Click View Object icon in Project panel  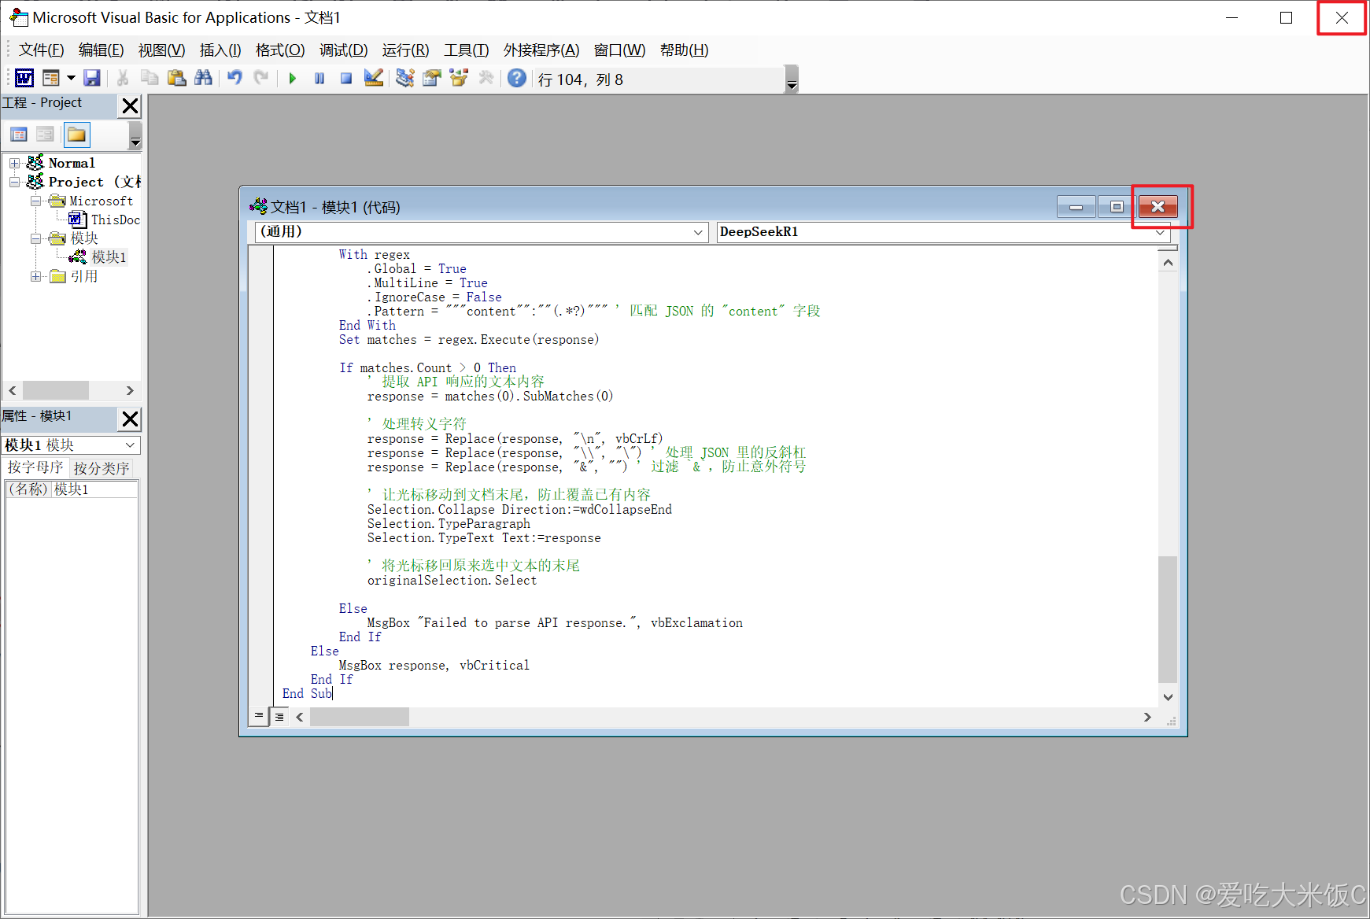[46, 135]
